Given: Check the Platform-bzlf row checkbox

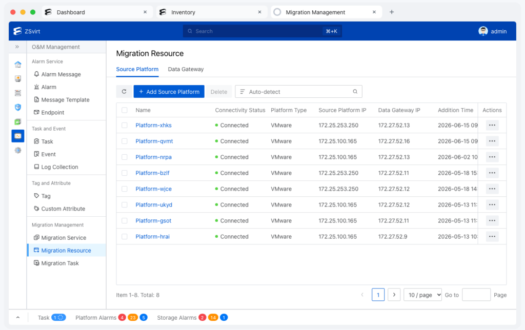Looking at the screenshot, I should (x=125, y=173).
